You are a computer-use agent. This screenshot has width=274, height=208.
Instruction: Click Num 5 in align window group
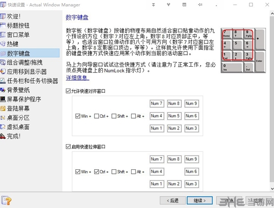(x=174, y=116)
